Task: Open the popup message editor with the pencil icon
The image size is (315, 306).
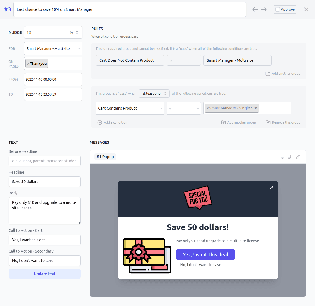Action: coord(298,156)
